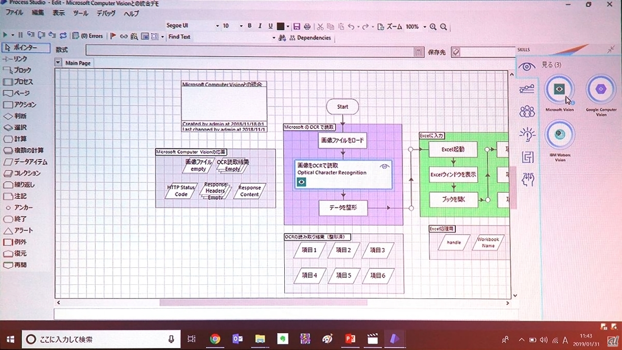This screenshot has width=622, height=350.
Task: Select the 画像ファイルをロード stage
Action: click(x=343, y=141)
